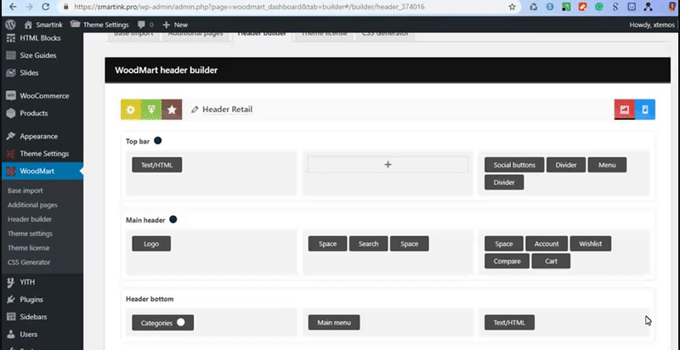The image size is (680, 350).
Task: Bookmark page with star icon
Action: 513,7
